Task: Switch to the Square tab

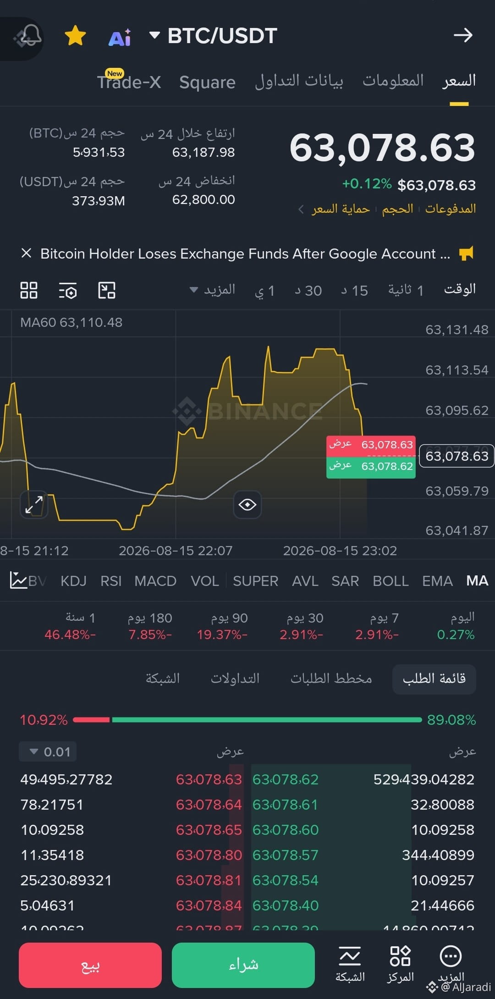Action: point(207,83)
